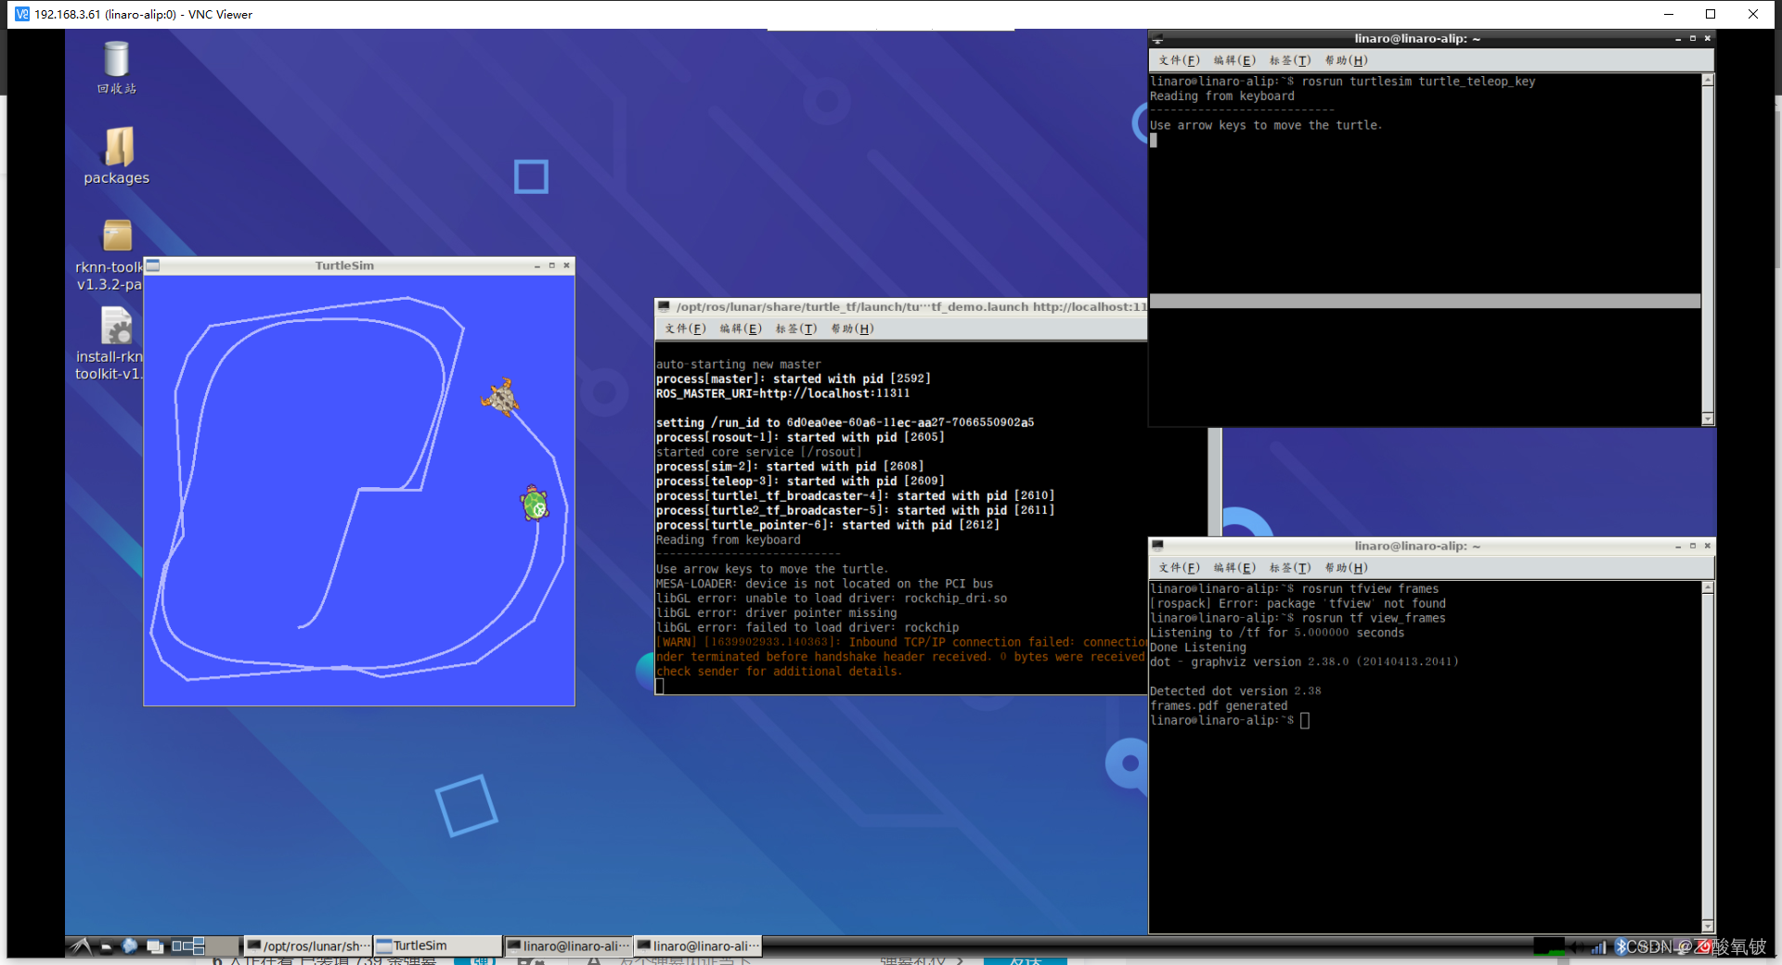This screenshot has width=1782, height=965.
Task: Click scroll-up arrow in view_frames terminal
Action: [x=1708, y=587]
